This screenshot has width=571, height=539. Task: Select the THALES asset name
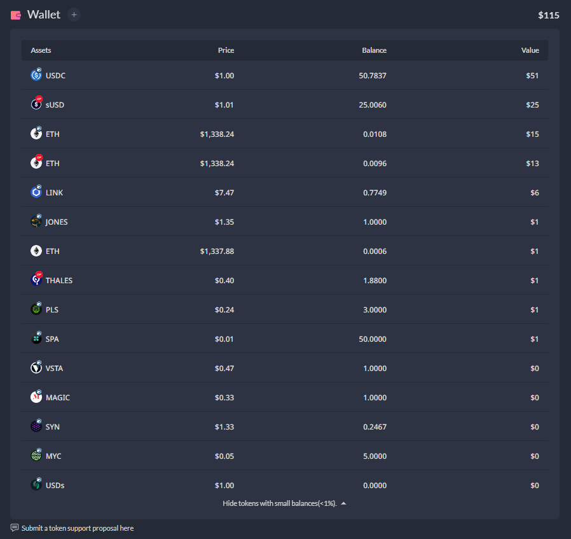[59, 281]
